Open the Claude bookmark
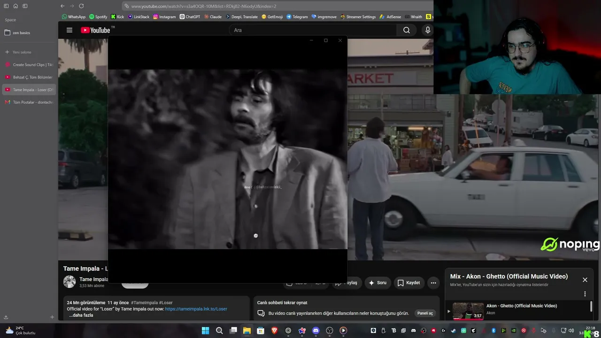Image resolution: width=601 pixels, height=338 pixels. click(x=213, y=17)
